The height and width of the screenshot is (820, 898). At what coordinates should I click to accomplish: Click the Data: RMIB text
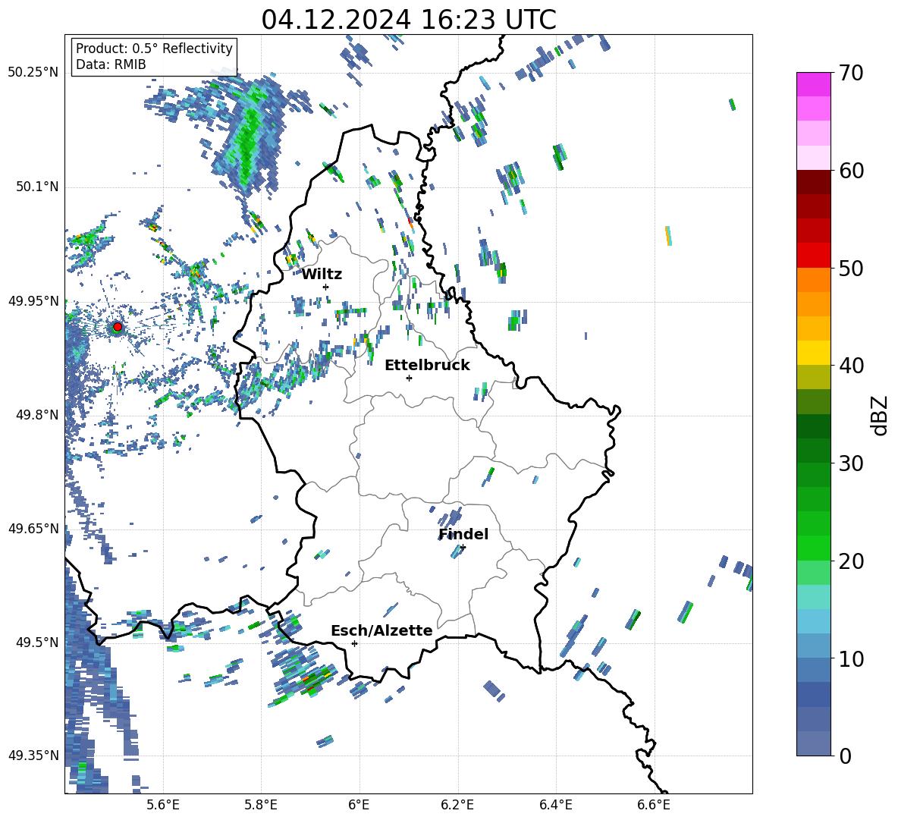(111, 64)
